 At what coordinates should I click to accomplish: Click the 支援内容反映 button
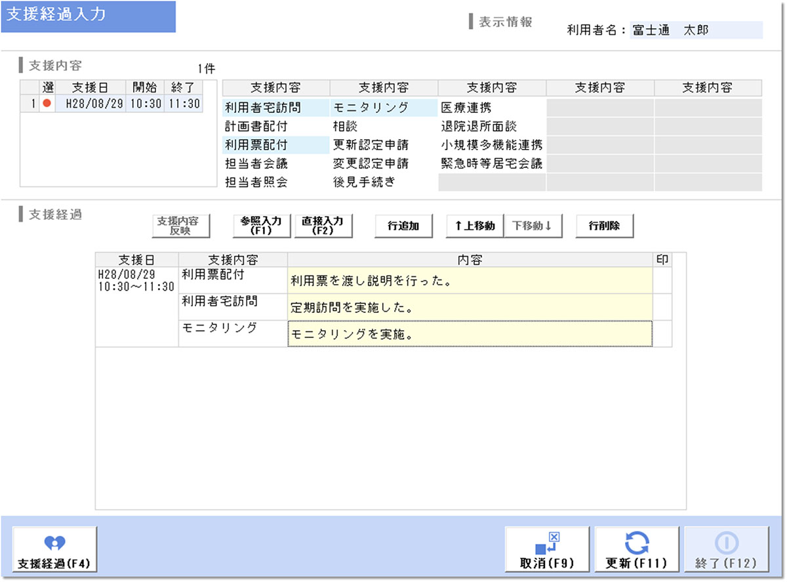pyautogui.click(x=180, y=226)
